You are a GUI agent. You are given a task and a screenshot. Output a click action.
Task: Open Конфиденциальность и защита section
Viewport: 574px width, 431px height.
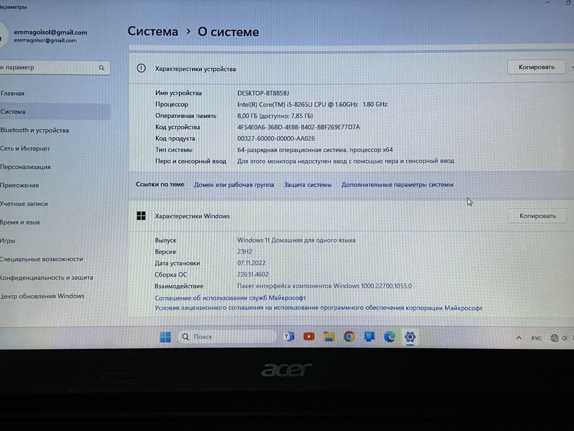[46, 278]
